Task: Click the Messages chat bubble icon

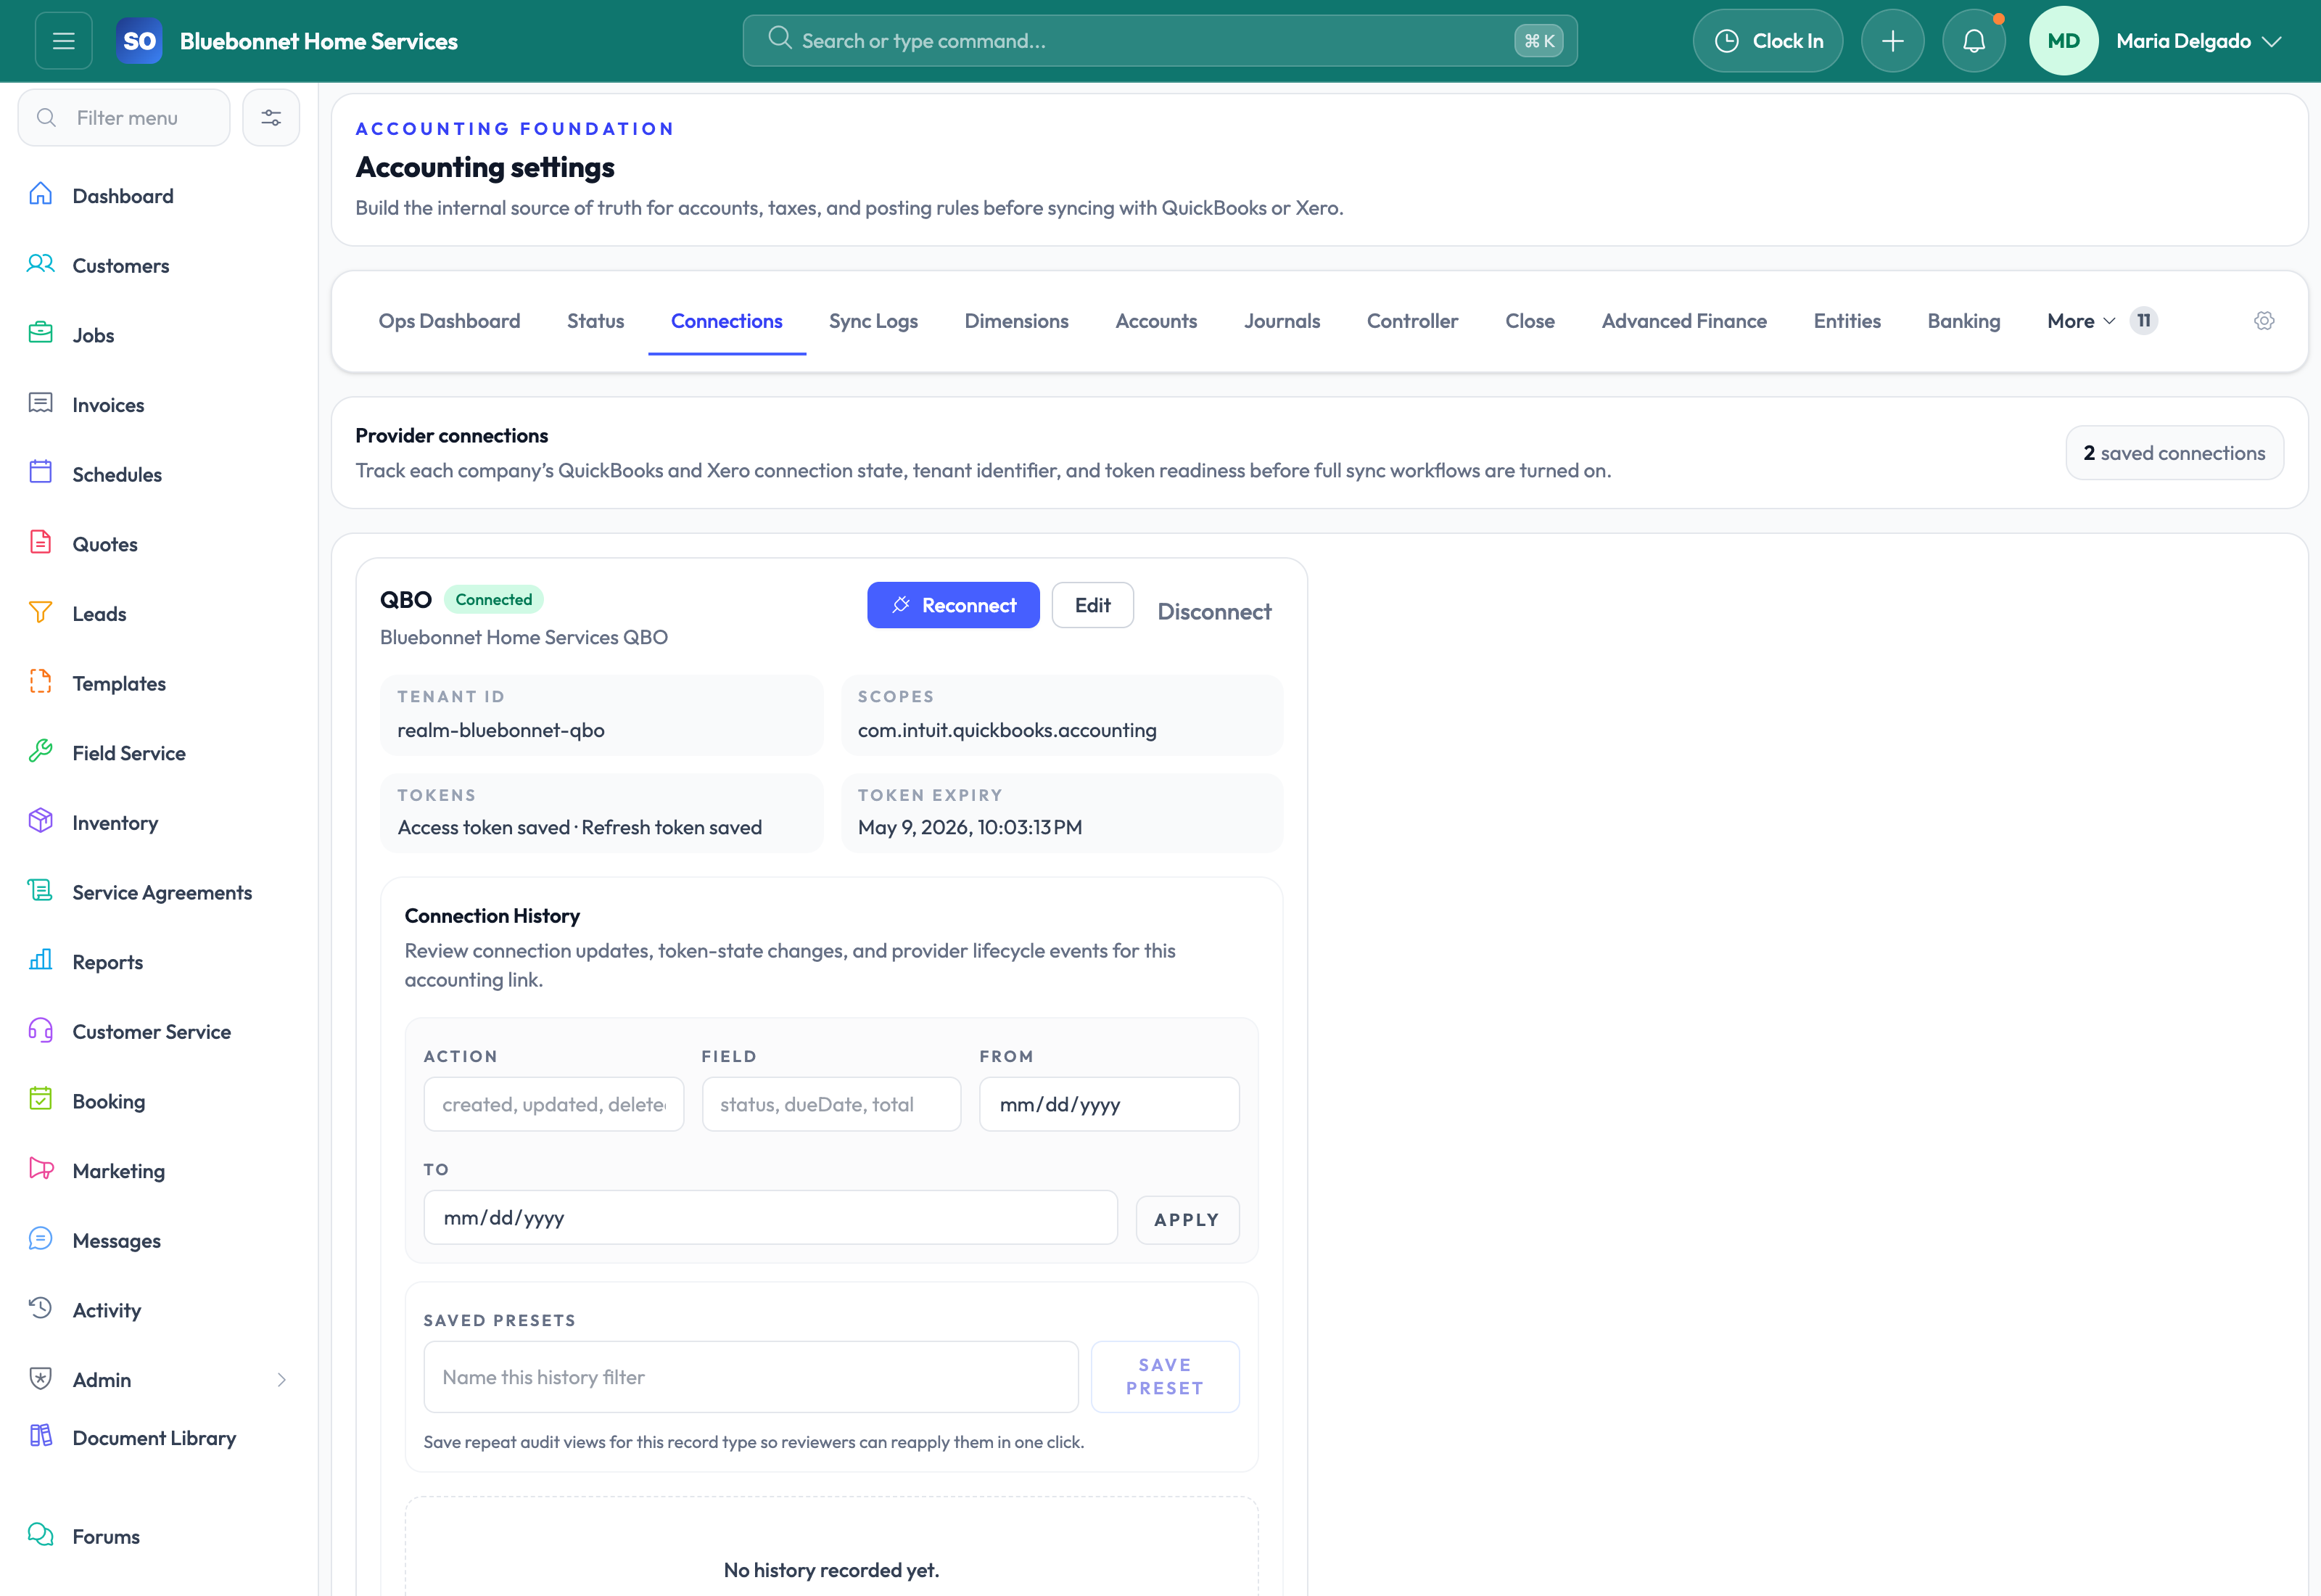Action: pos(41,1240)
